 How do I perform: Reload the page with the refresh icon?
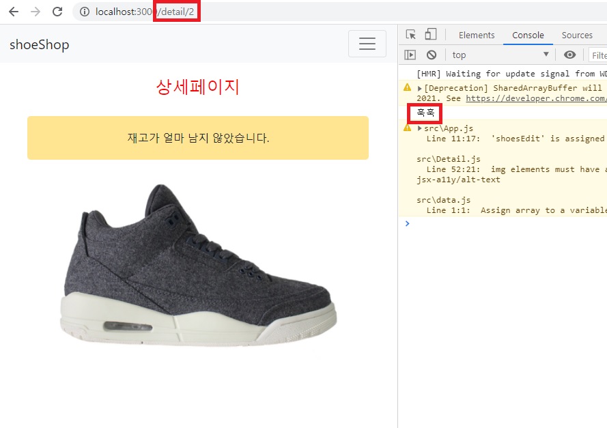pos(57,12)
